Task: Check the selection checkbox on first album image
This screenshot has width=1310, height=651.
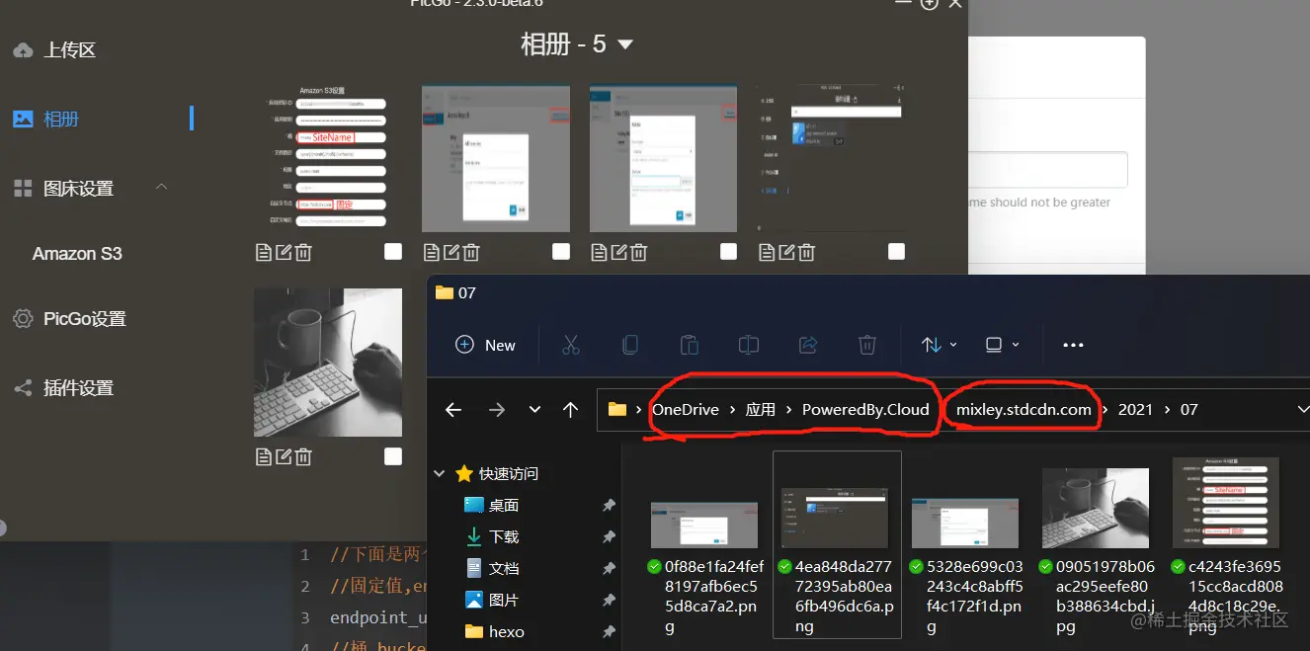Action: click(x=393, y=252)
